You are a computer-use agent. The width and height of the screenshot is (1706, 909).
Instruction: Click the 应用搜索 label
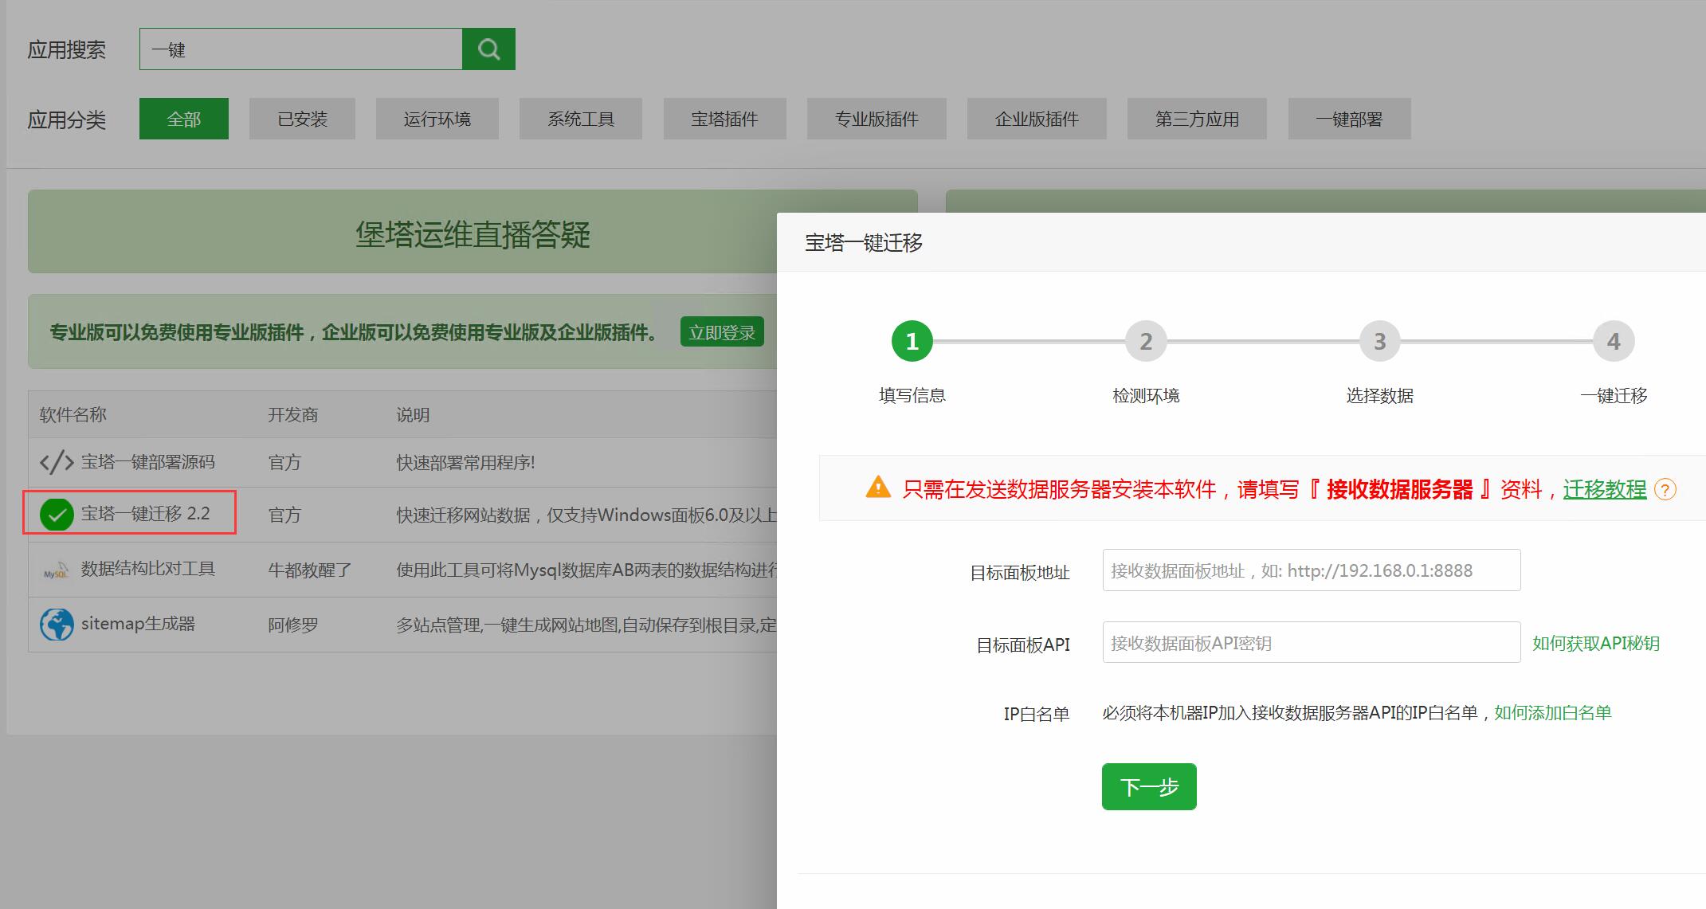[67, 49]
